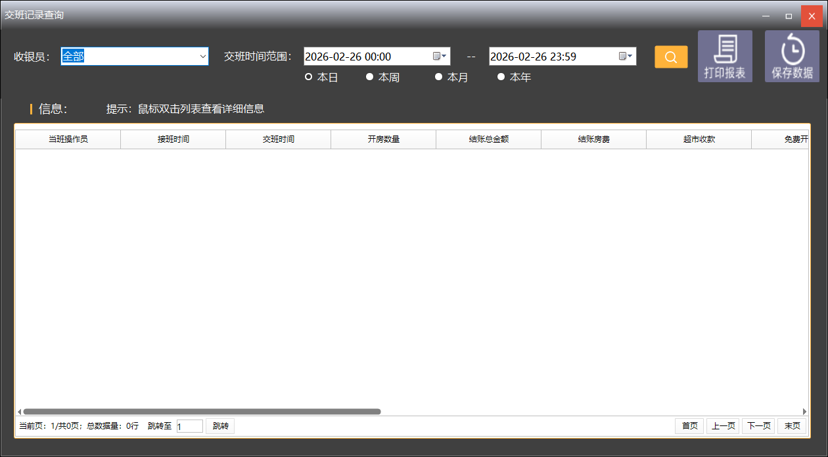
Task: Click the 打印报表 print report icon
Action: (725, 57)
